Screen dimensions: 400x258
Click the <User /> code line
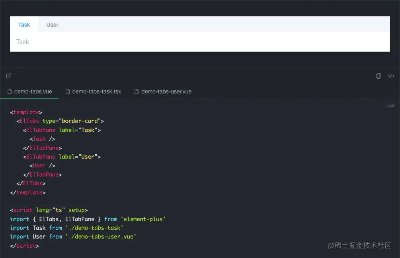pos(42,165)
